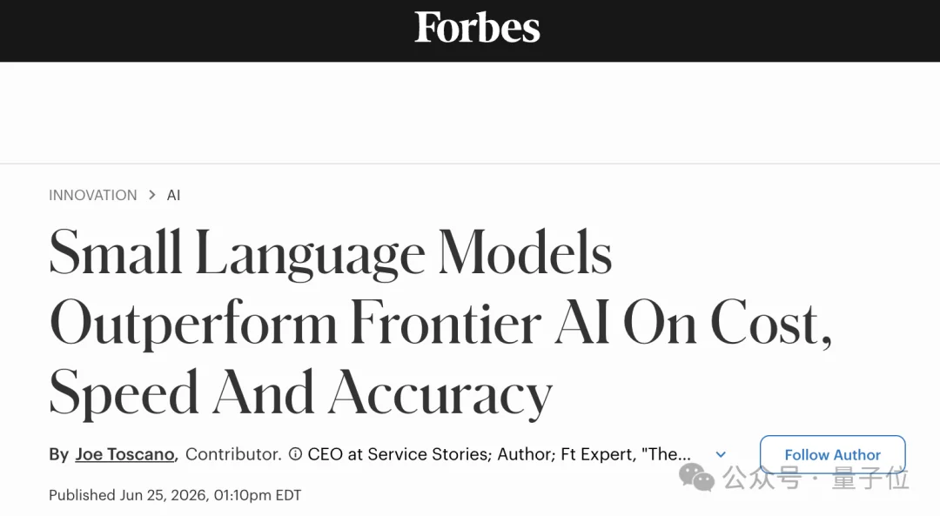Click the blank ad space below header
Screen dimensions: 940x516
click(x=470, y=112)
